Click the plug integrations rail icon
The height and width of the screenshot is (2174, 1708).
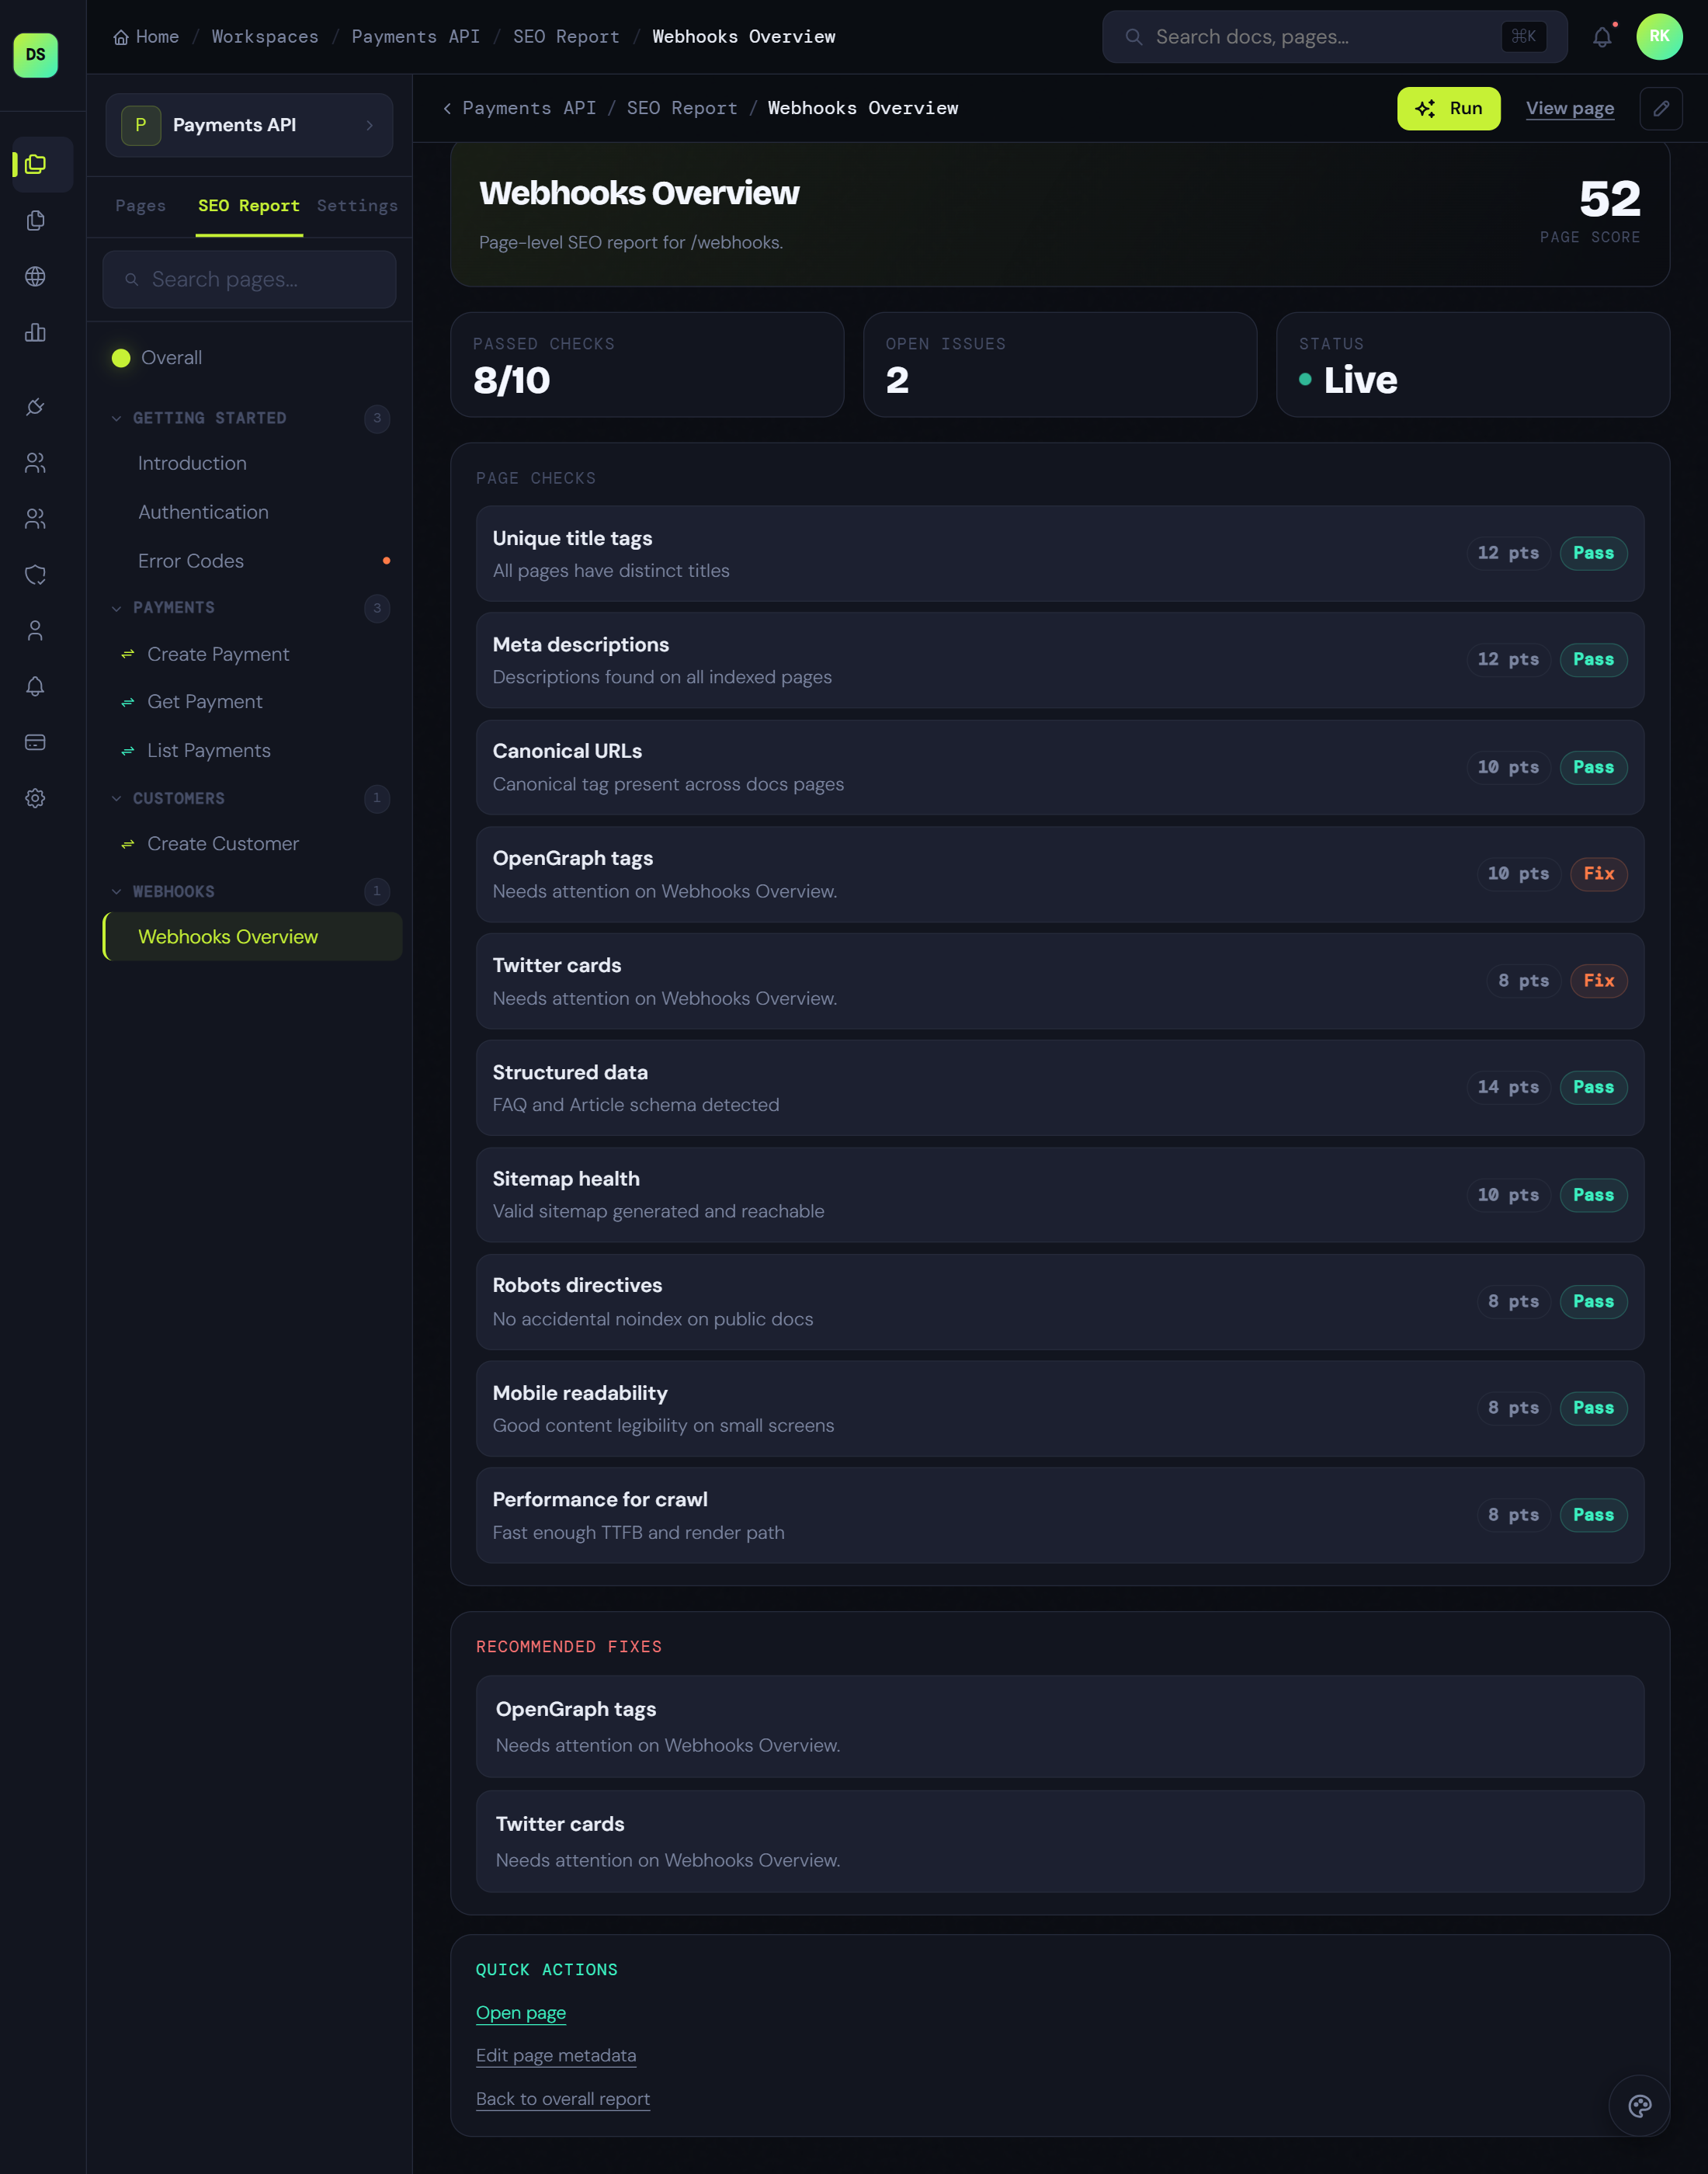(35, 406)
